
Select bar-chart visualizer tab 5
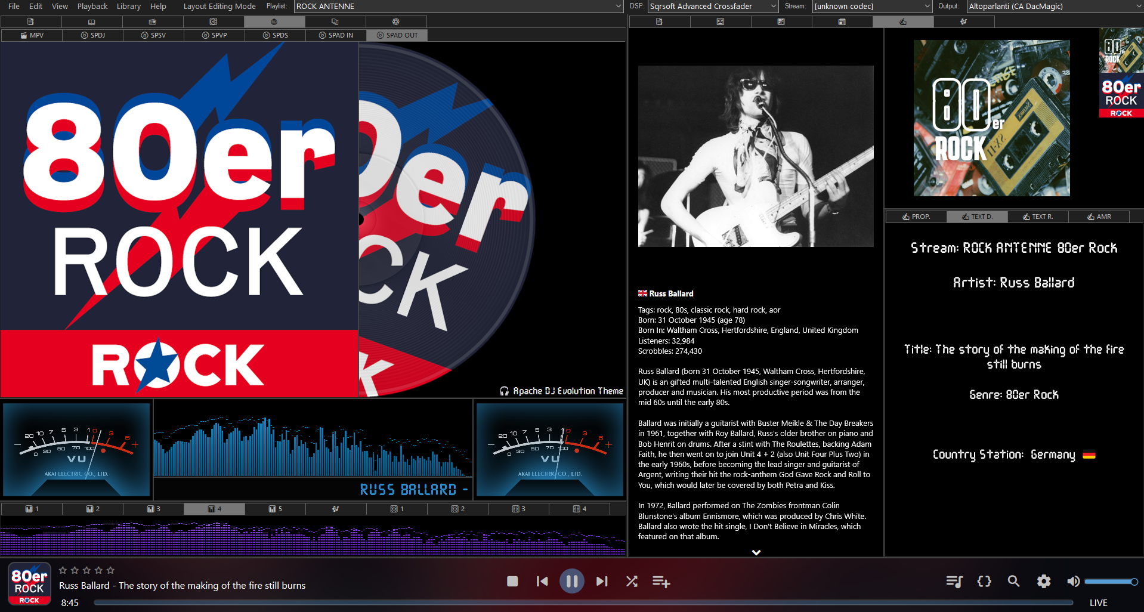[x=275, y=509]
